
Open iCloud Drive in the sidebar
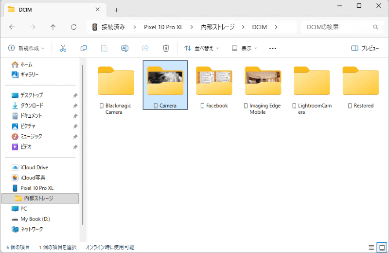coord(30,167)
